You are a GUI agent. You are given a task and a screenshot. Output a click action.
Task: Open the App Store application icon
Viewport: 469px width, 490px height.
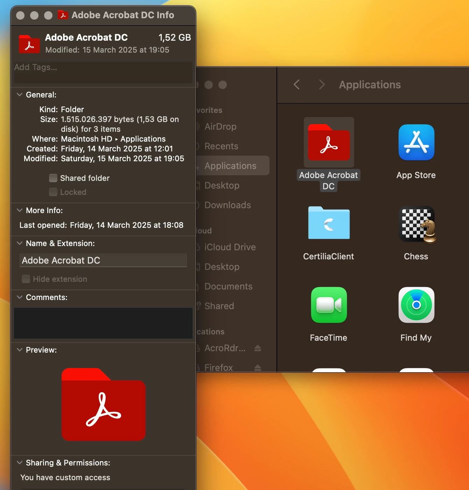point(416,142)
